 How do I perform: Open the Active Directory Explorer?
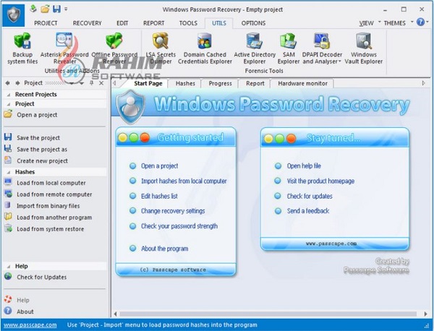click(255, 48)
